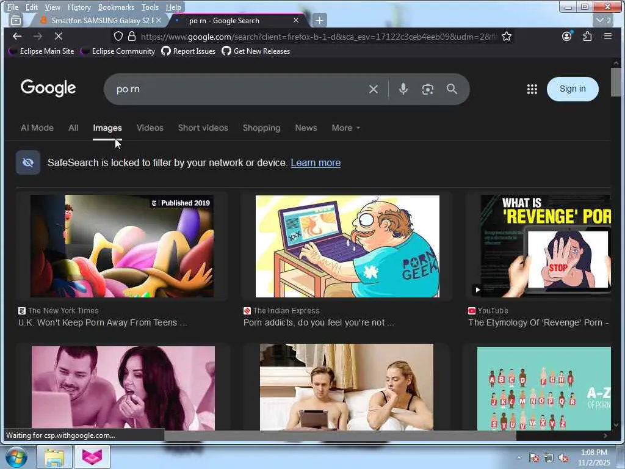Click the volume speaker tray icon
The height and width of the screenshot is (469, 625).
click(563, 458)
